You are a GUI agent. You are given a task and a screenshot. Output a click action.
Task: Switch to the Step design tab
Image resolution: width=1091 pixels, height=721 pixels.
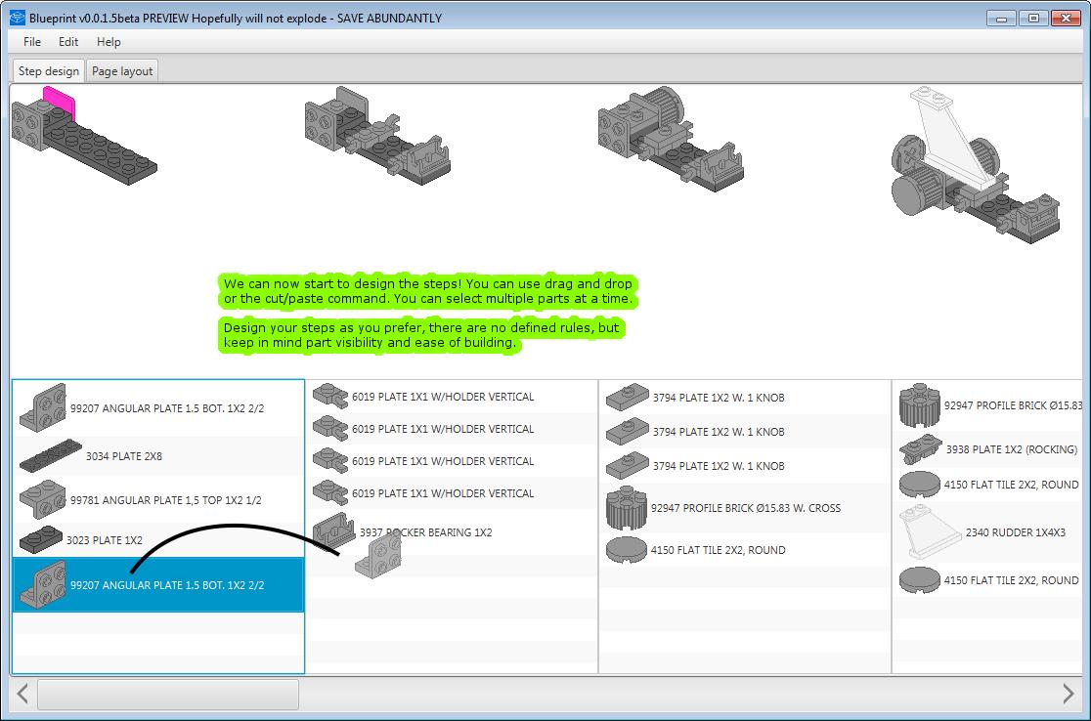(49, 71)
